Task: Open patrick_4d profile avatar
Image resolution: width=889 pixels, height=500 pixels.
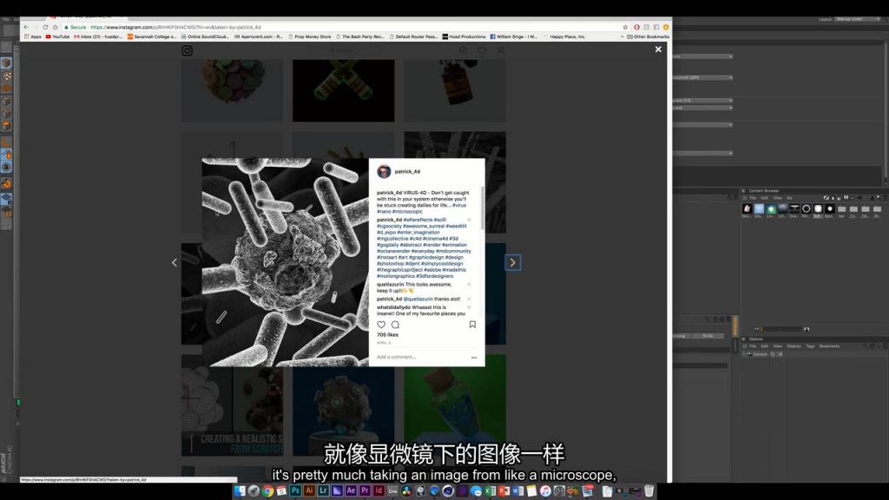Action: point(384,171)
